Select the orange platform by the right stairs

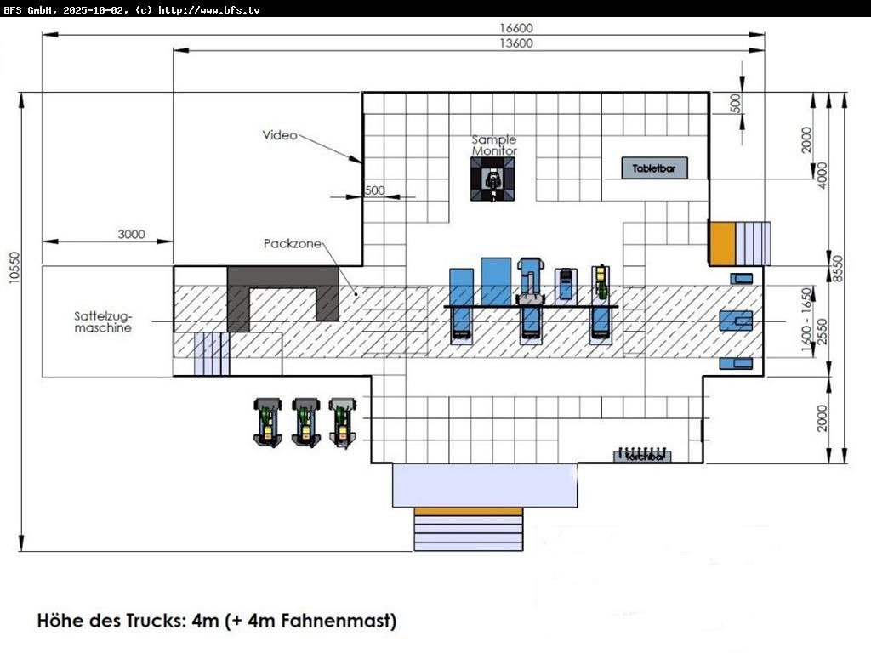721,243
